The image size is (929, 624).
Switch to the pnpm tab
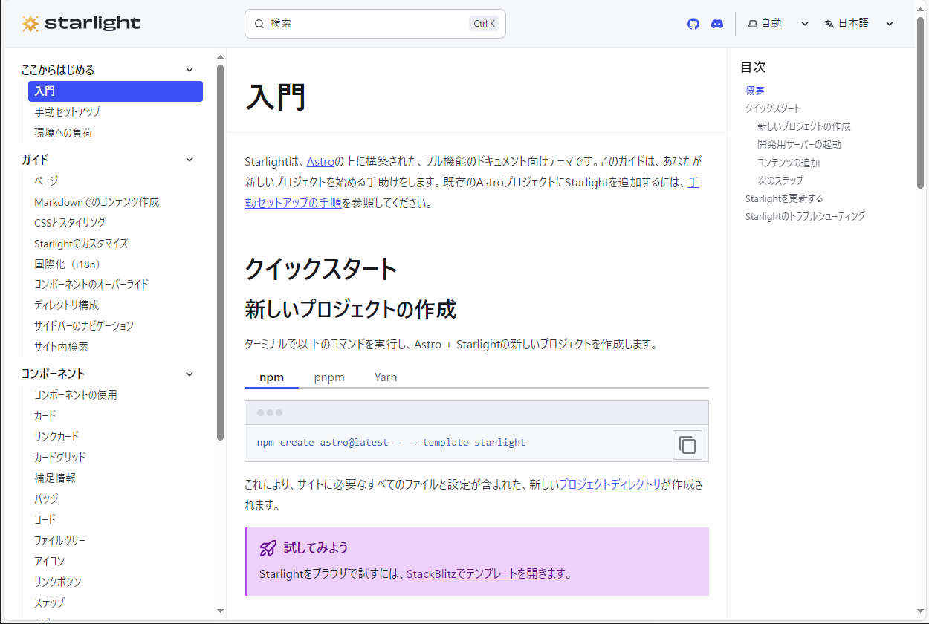329,377
